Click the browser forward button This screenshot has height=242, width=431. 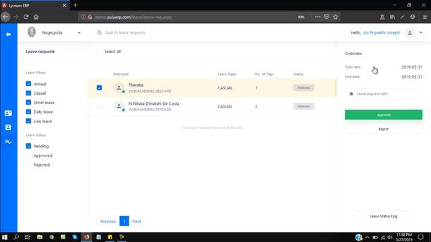(x=15, y=17)
